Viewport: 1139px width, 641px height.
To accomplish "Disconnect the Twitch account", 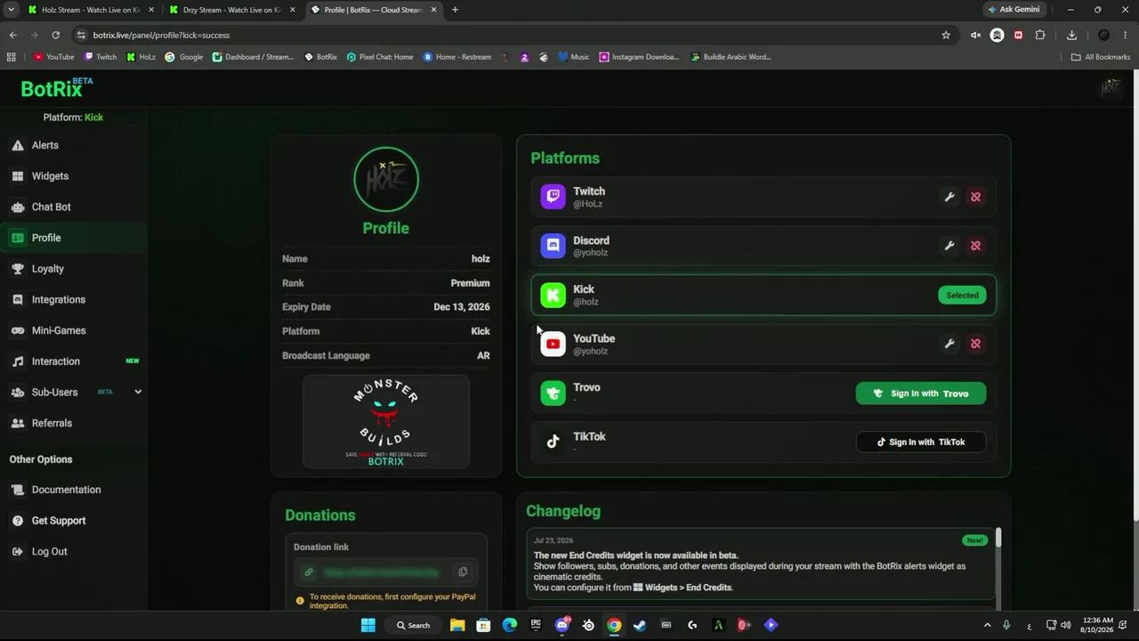I will pyautogui.click(x=976, y=197).
